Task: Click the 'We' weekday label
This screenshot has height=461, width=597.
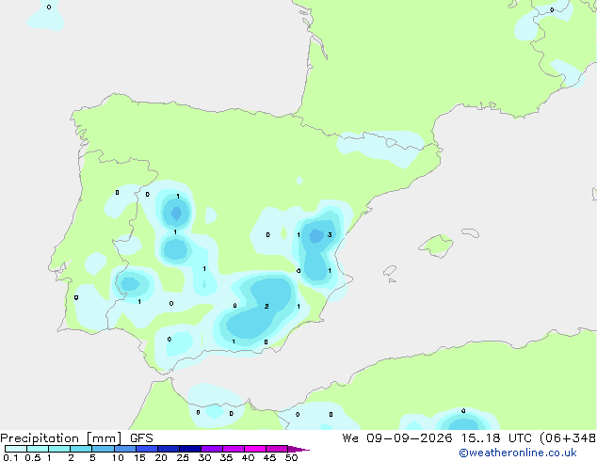Action: point(350,438)
